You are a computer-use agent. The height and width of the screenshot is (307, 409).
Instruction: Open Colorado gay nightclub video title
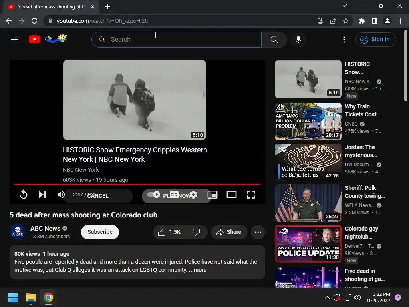(x=361, y=233)
